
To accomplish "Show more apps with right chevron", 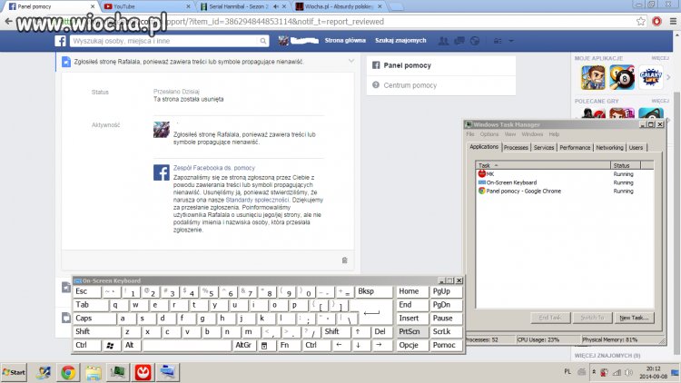I will (668, 77).
